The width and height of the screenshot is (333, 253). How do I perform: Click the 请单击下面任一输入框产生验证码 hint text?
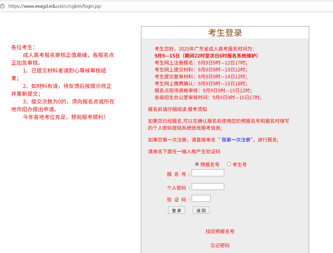tap(184, 152)
